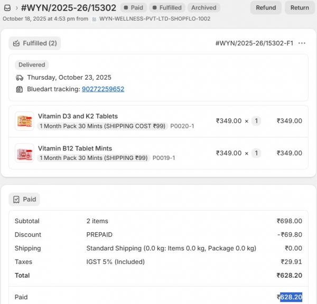317x304 pixels.
Task: Click quantity badge for Vitamin B12 item
Action: click(256, 153)
